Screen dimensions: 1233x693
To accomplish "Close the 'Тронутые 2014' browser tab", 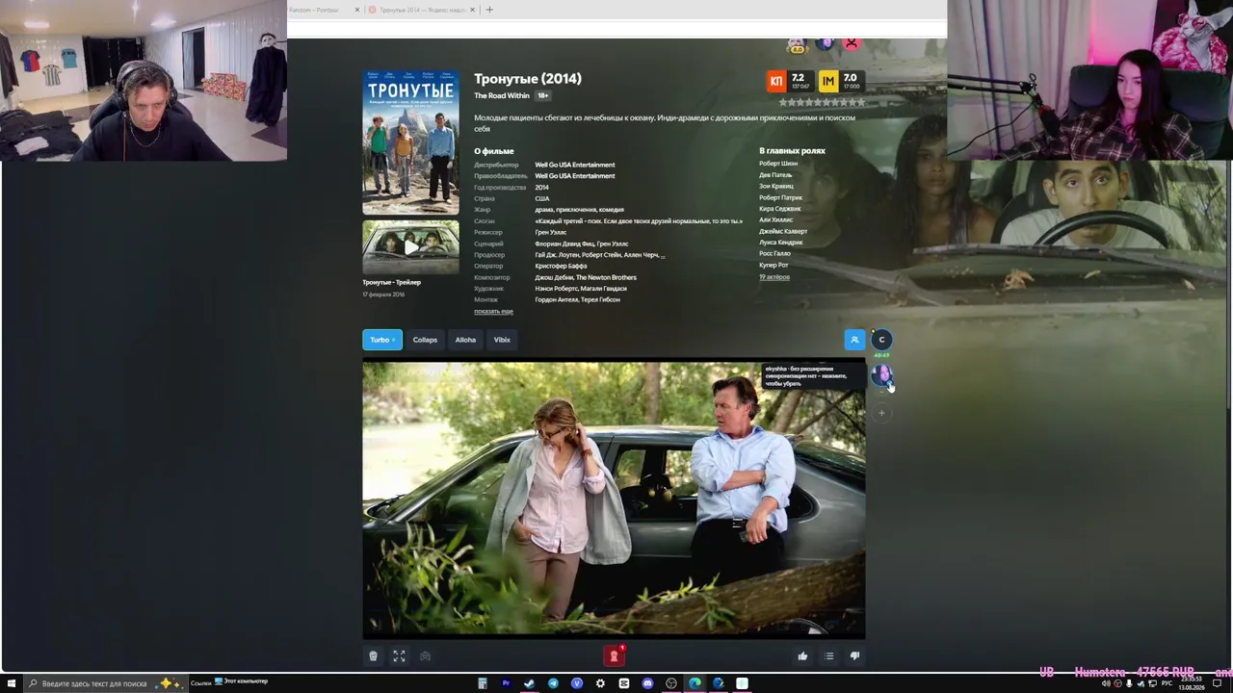I will pos(472,10).
